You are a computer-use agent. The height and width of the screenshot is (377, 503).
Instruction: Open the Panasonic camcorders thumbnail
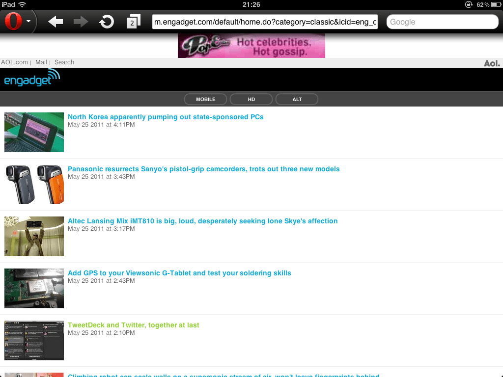[x=34, y=185]
